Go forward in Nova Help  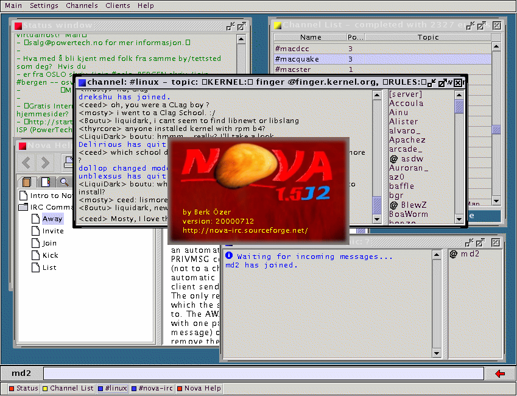click(45, 162)
